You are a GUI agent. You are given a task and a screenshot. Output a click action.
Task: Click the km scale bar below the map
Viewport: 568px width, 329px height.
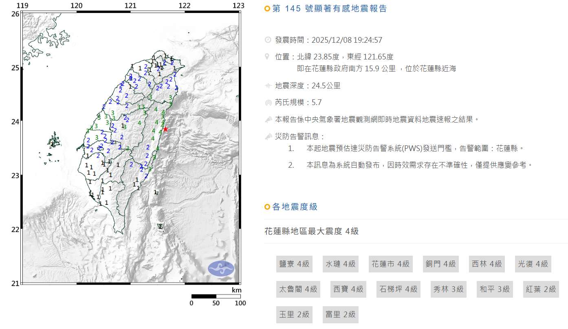[x=216, y=297]
